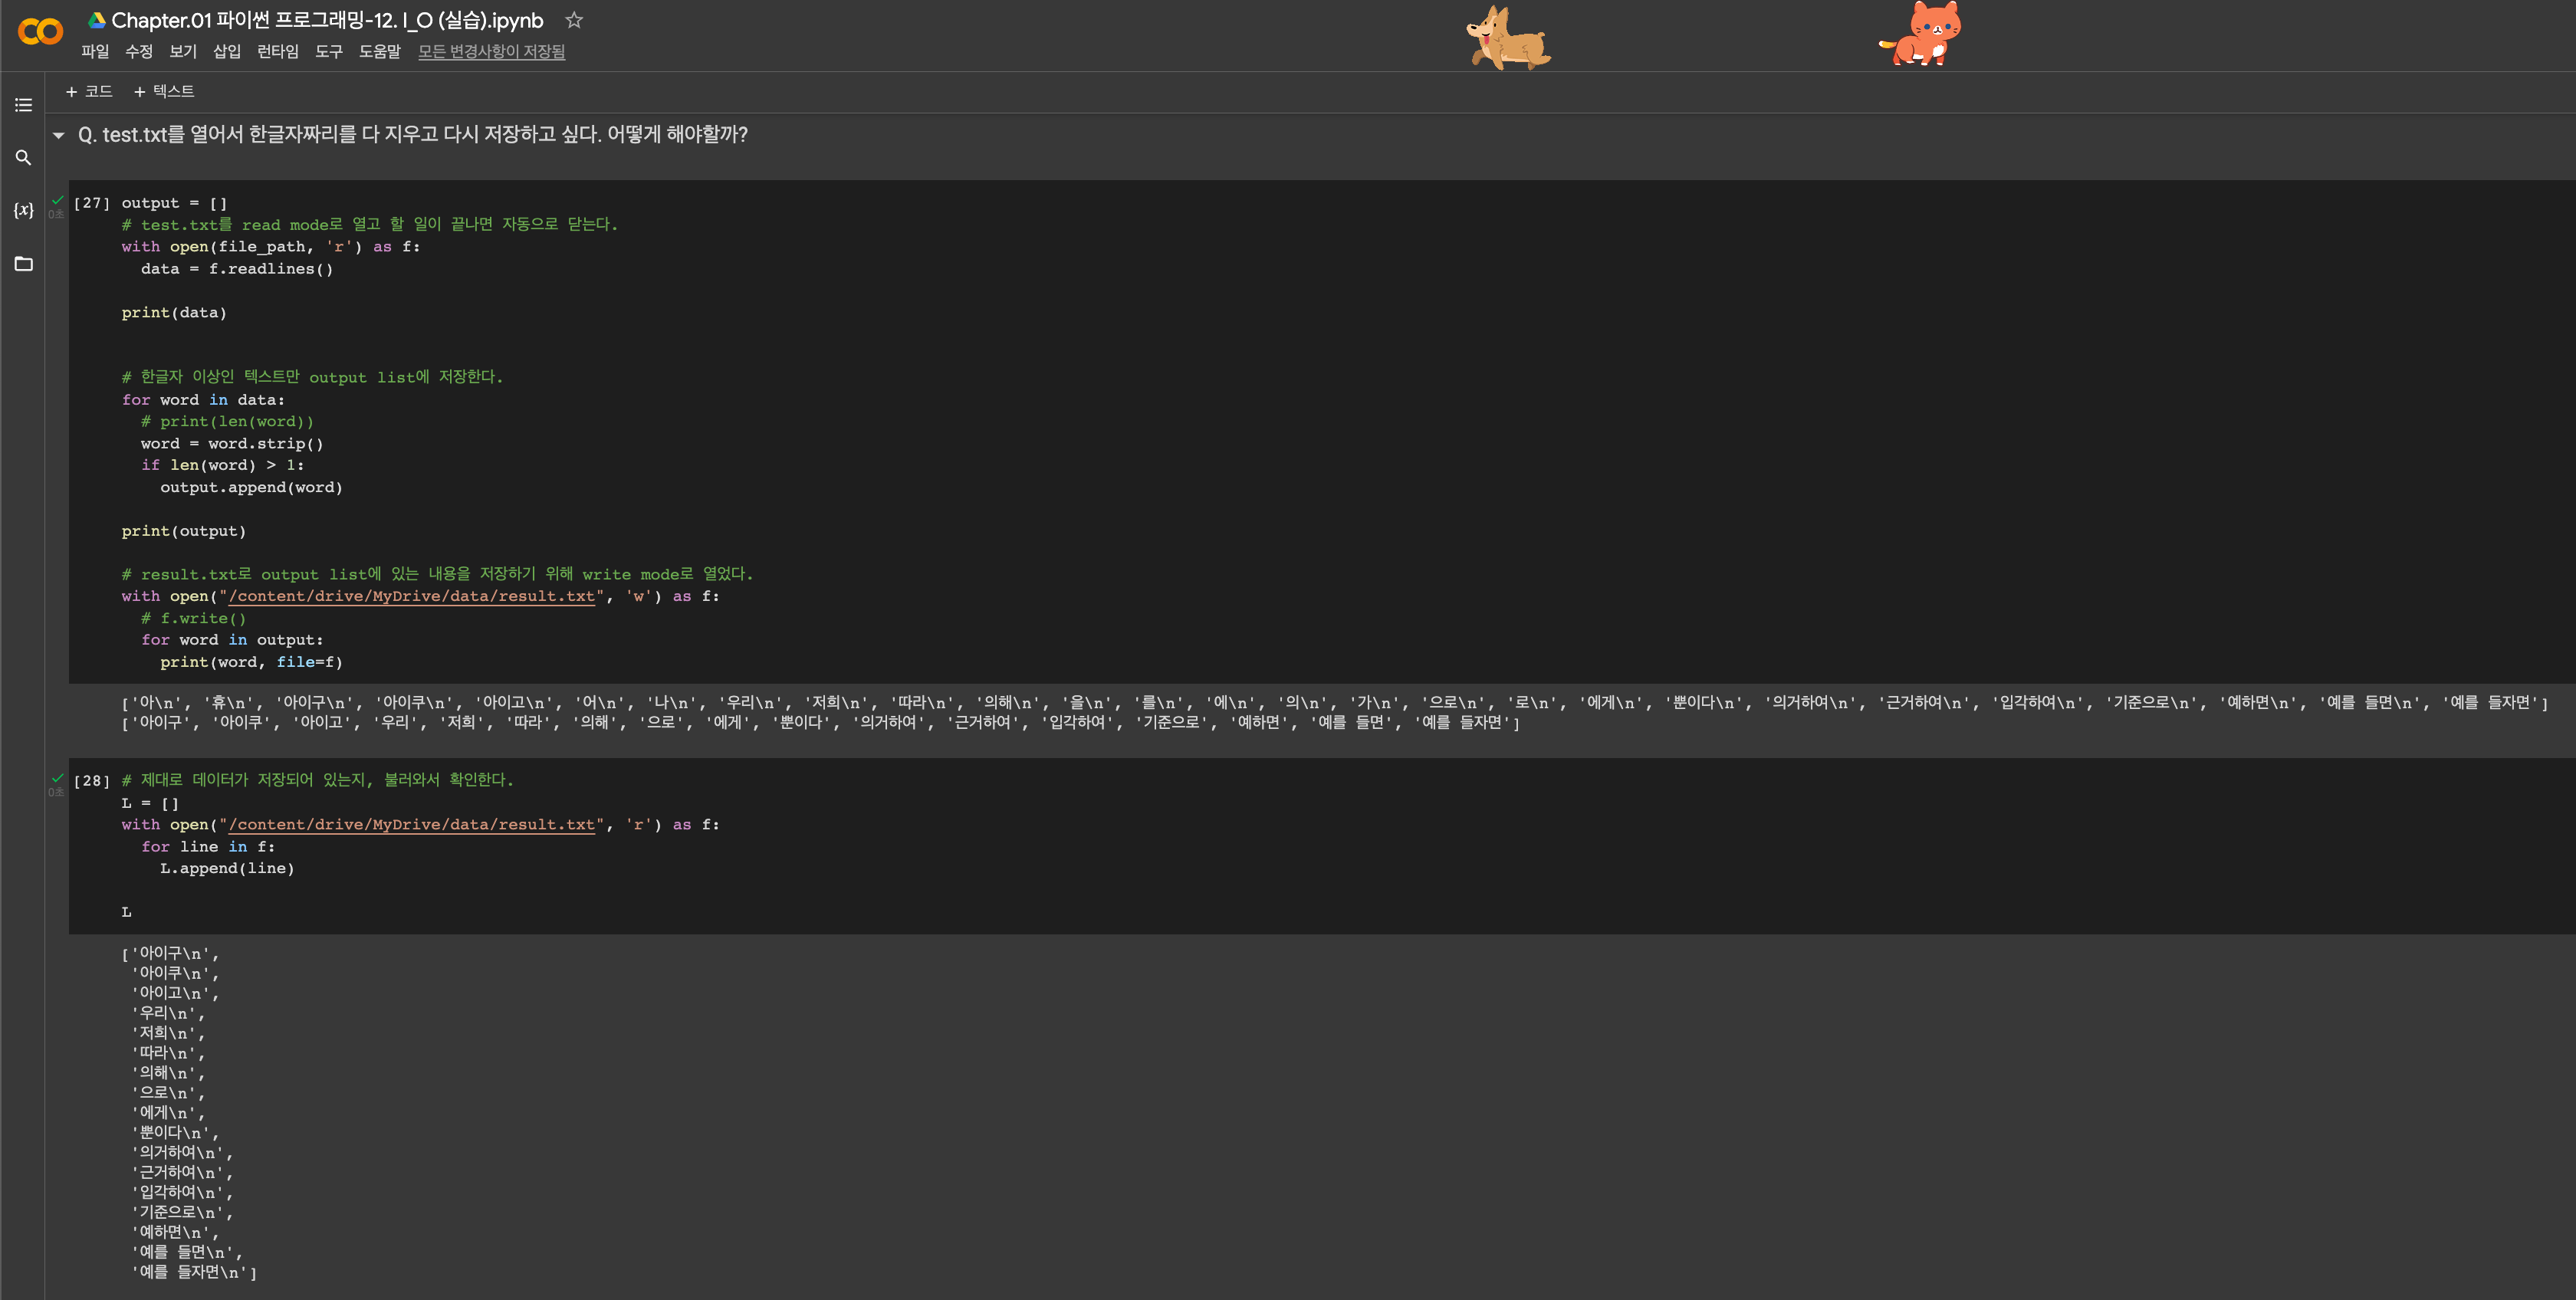Open the variables inspector {x} icon
This screenshot has height=1300, width=2576.
(23, 210)
